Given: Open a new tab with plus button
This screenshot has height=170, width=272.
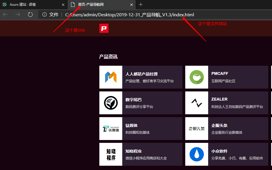Looking at the screenshot, I should pos(141,5).
